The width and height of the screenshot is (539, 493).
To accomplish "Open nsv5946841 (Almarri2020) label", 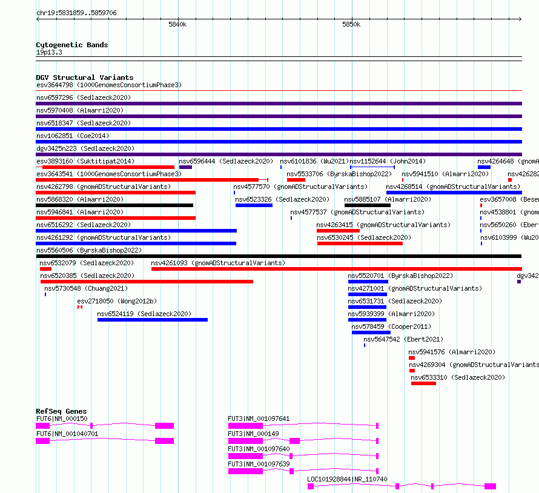I will click(80, 212).
